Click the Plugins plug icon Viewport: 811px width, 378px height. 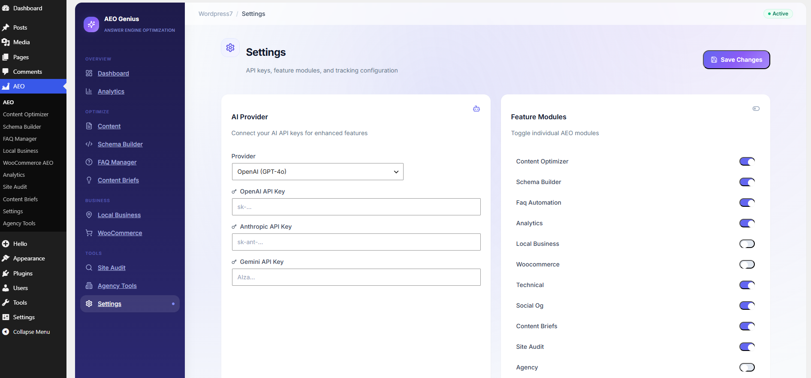coord(6,273)
